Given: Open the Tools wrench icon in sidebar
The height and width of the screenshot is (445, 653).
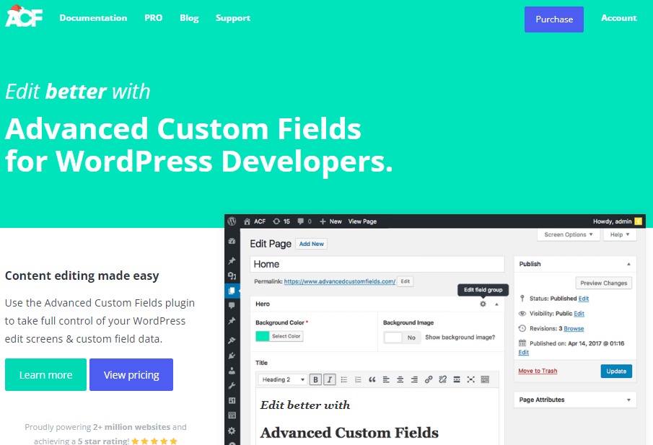Looking at the screenshot, I should point(232,385).
